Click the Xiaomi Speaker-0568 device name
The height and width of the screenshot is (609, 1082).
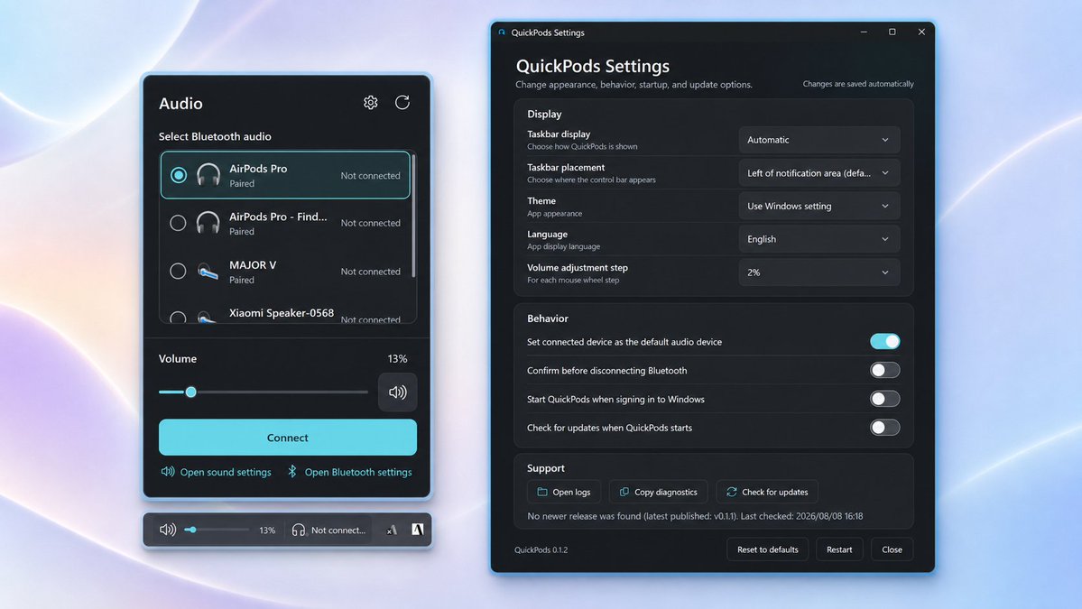[x=282, y=313]
